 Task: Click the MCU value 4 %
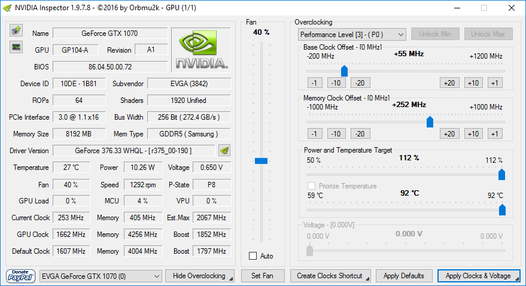coord(143,201)
